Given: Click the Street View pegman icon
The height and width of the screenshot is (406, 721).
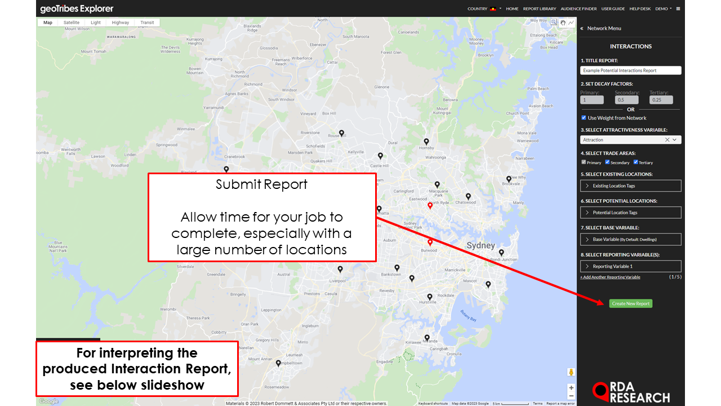Looking at the screenshot, I should pos(571,372).
